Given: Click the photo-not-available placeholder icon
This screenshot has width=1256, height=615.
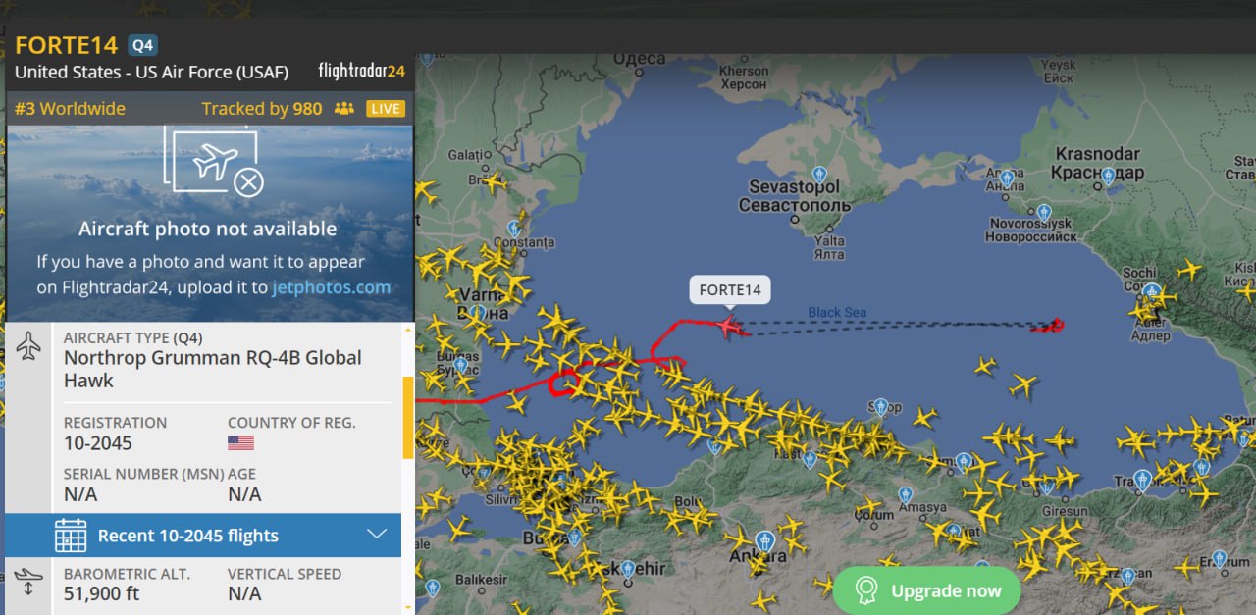Looking at the screenshot, I should [214, 163].
